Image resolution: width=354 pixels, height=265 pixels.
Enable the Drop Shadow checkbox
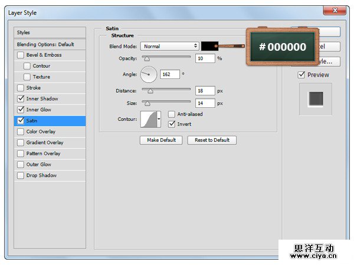[x=21, y=175]
